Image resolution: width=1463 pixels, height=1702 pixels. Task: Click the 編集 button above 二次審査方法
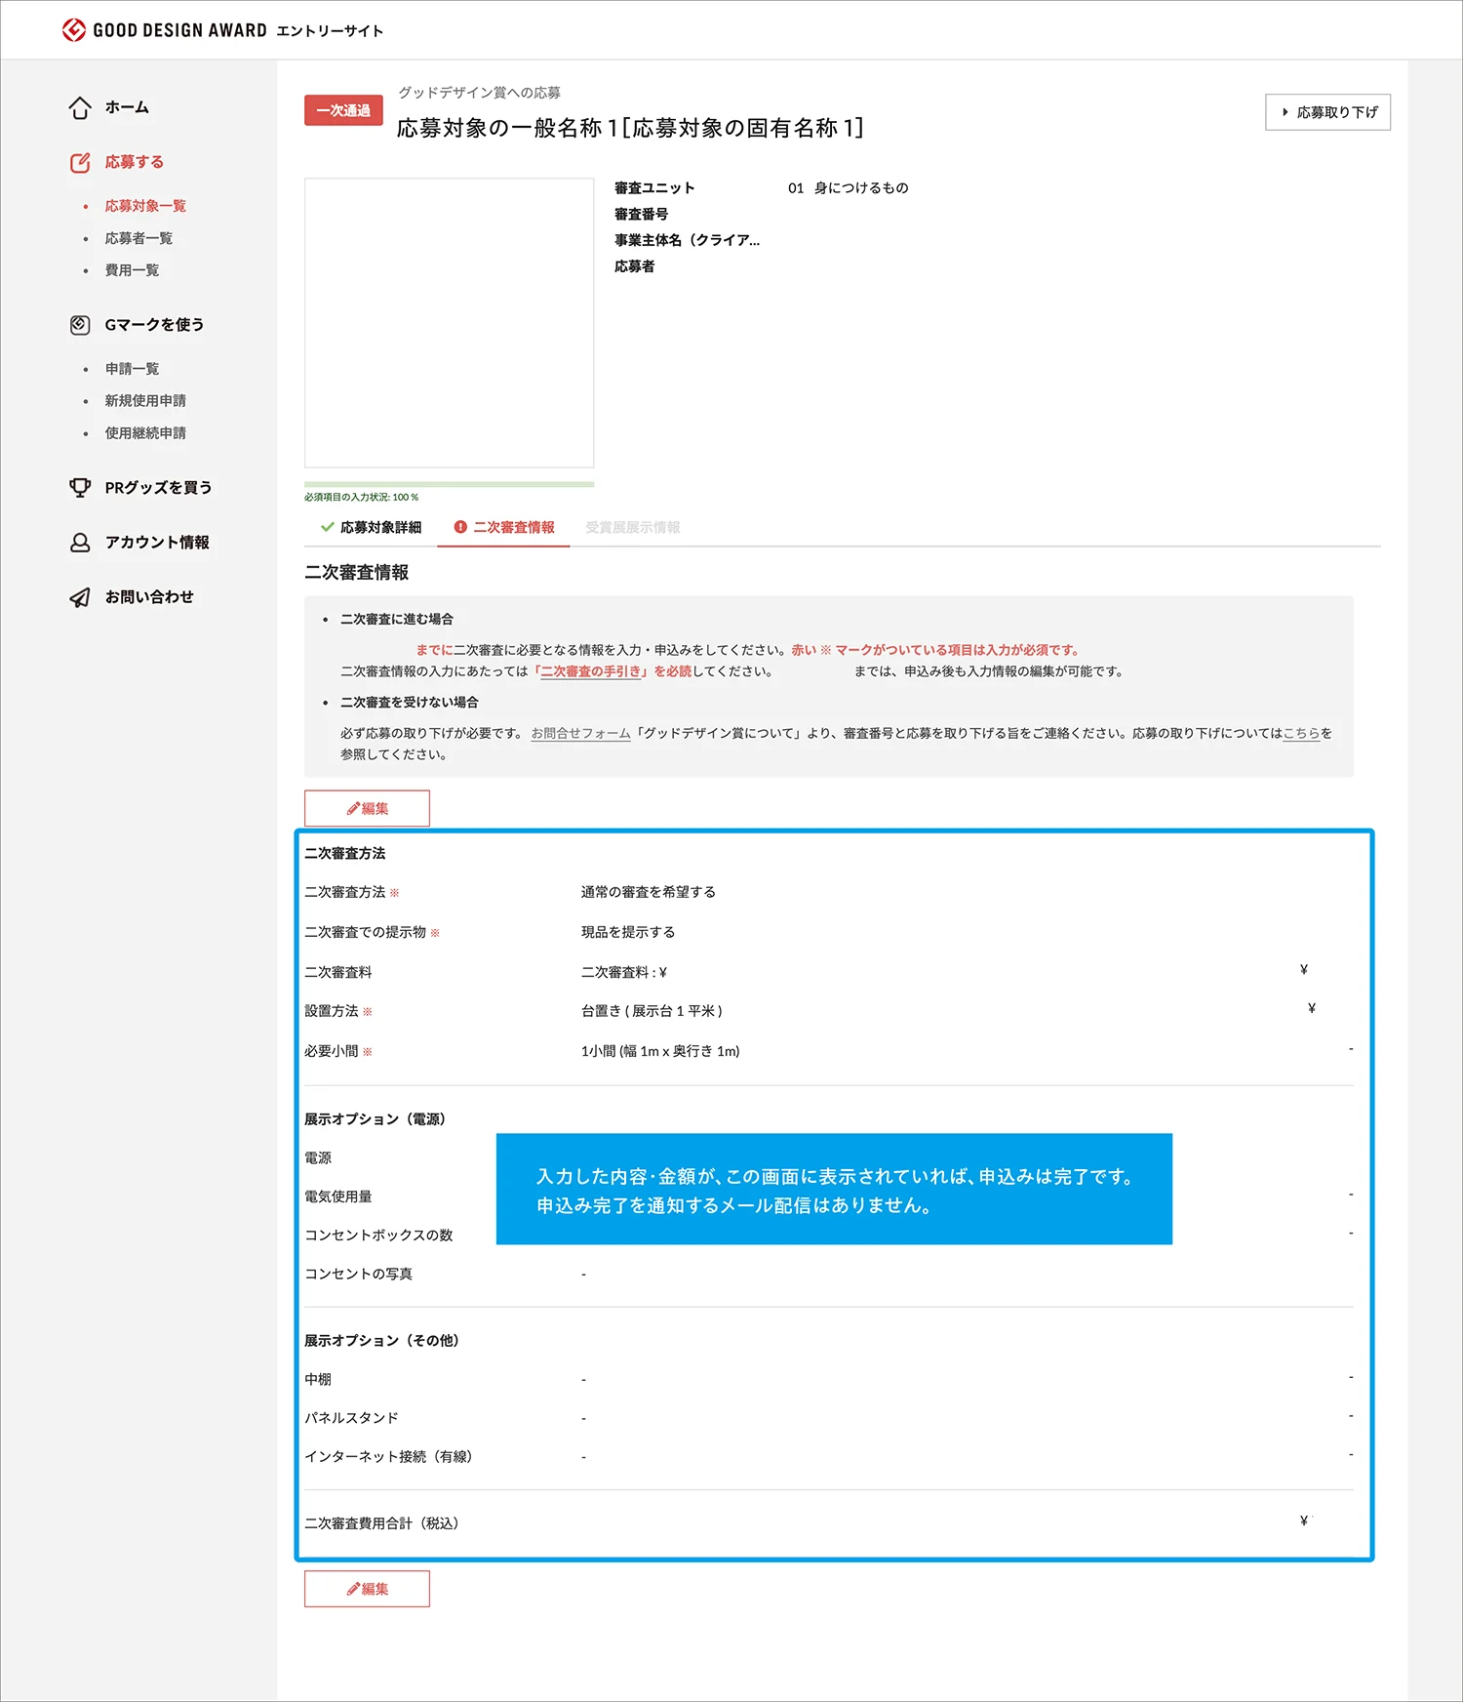coord(367,808)
